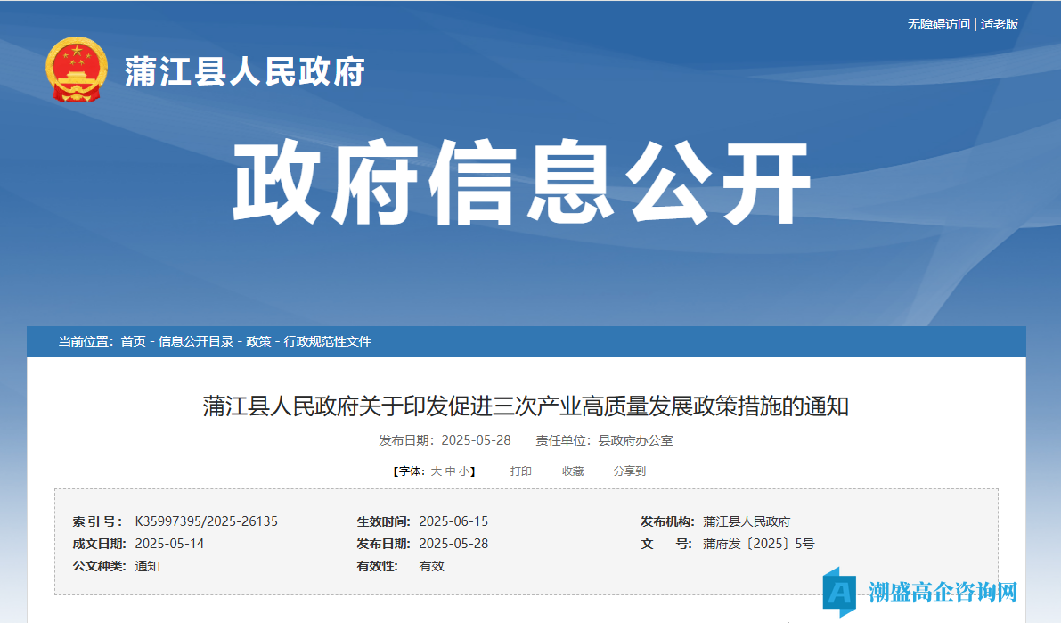1061x623 pixels.
Task: Set font size to 大 (large)
Action: 437,471
